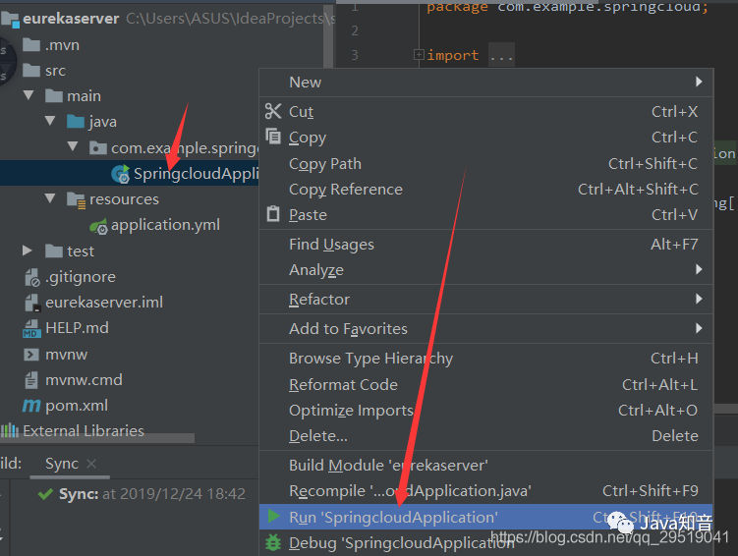Open the Analyze submenu arrow
This screenshot has height=556, width=738.
tap(699, 269)
